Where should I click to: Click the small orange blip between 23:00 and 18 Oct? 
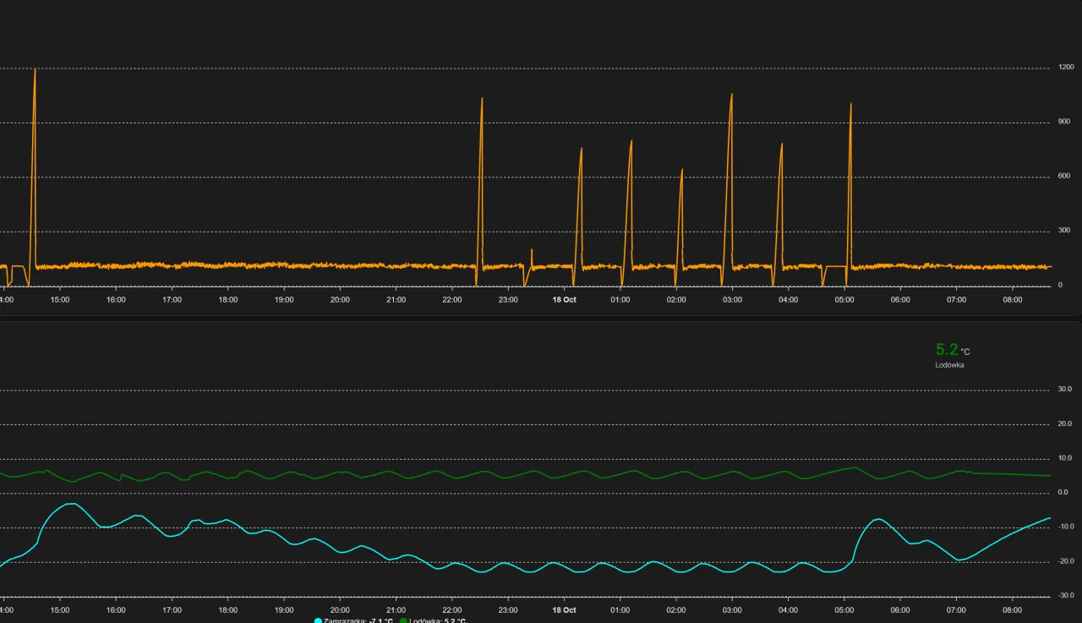click(532, 250)
